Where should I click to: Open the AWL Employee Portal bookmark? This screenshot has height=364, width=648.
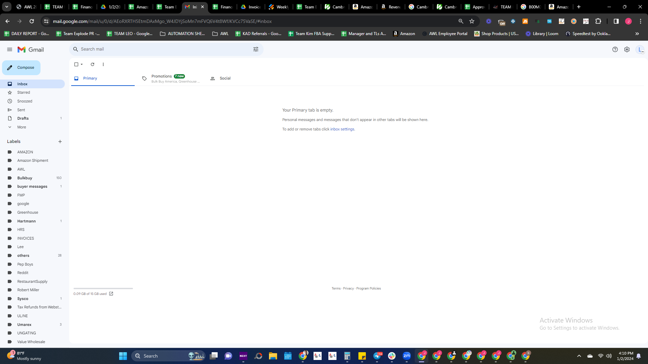pos(444,34)
